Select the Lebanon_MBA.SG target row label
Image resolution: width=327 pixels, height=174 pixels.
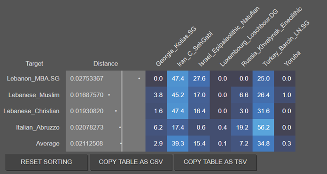33,79
